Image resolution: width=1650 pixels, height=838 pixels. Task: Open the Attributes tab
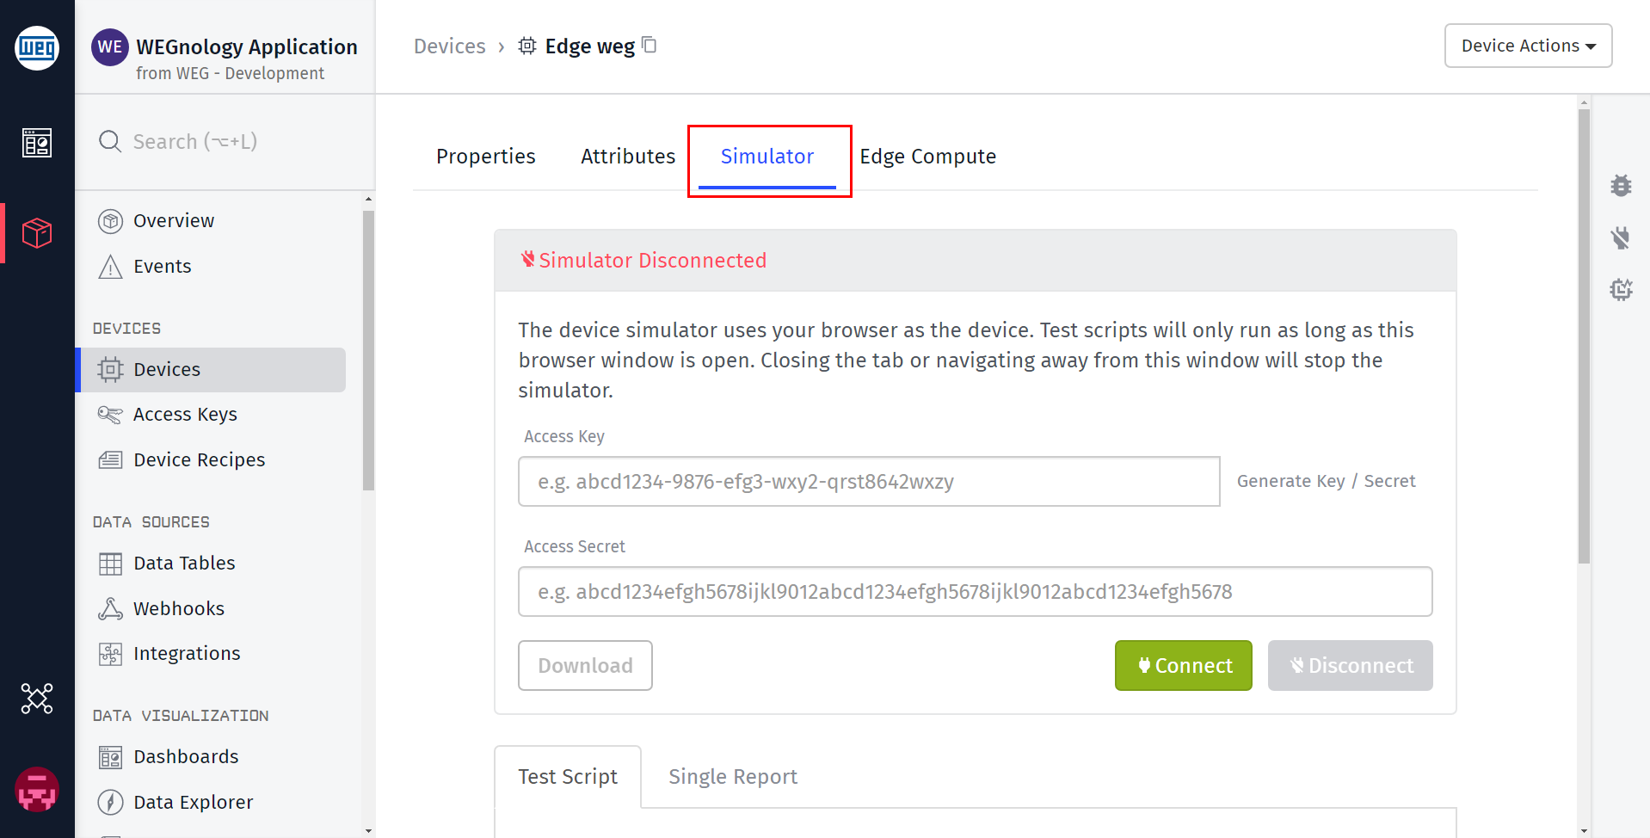[x=628, y=157]
